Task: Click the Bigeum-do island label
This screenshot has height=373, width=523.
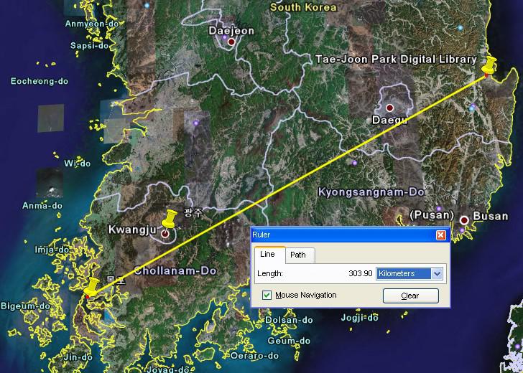Action: pos(25,306)
